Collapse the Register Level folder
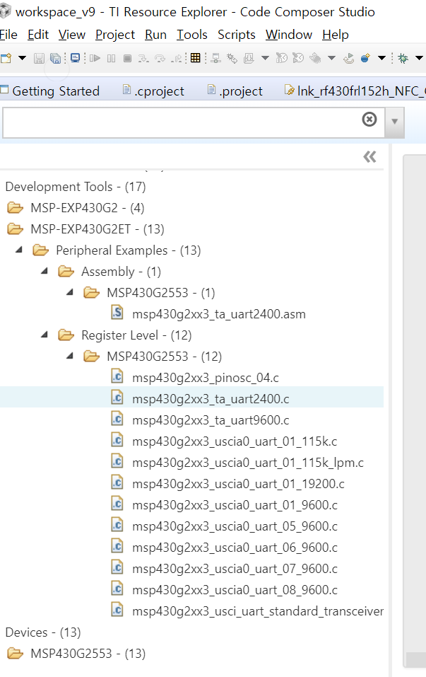This screenshot has height=677, width=426. [x=44, y=335]
